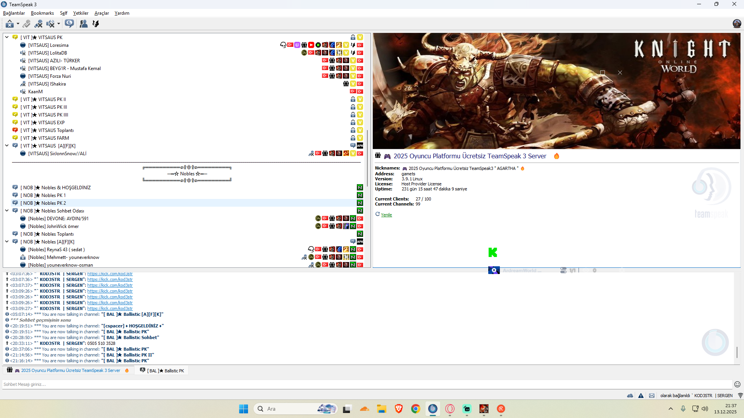Select the Nobles PK 1 channel

coord(43,195)
